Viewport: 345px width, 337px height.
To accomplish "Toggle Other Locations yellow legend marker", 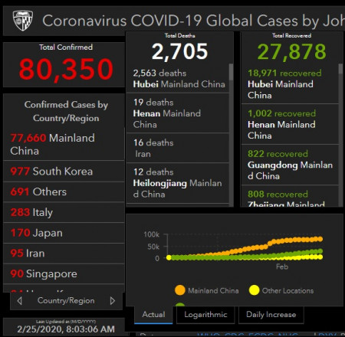I will (x=254, y=290).
